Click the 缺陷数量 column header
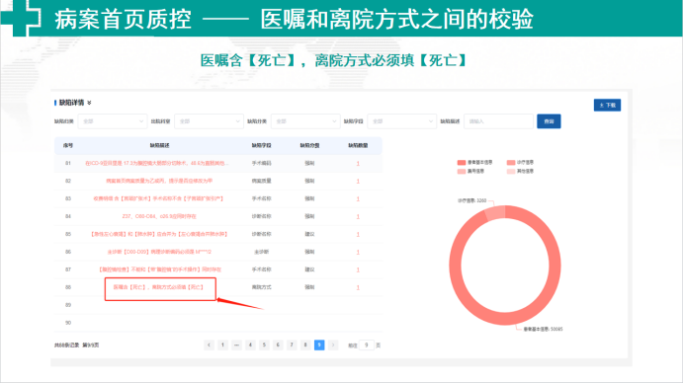 pos(358,145)
